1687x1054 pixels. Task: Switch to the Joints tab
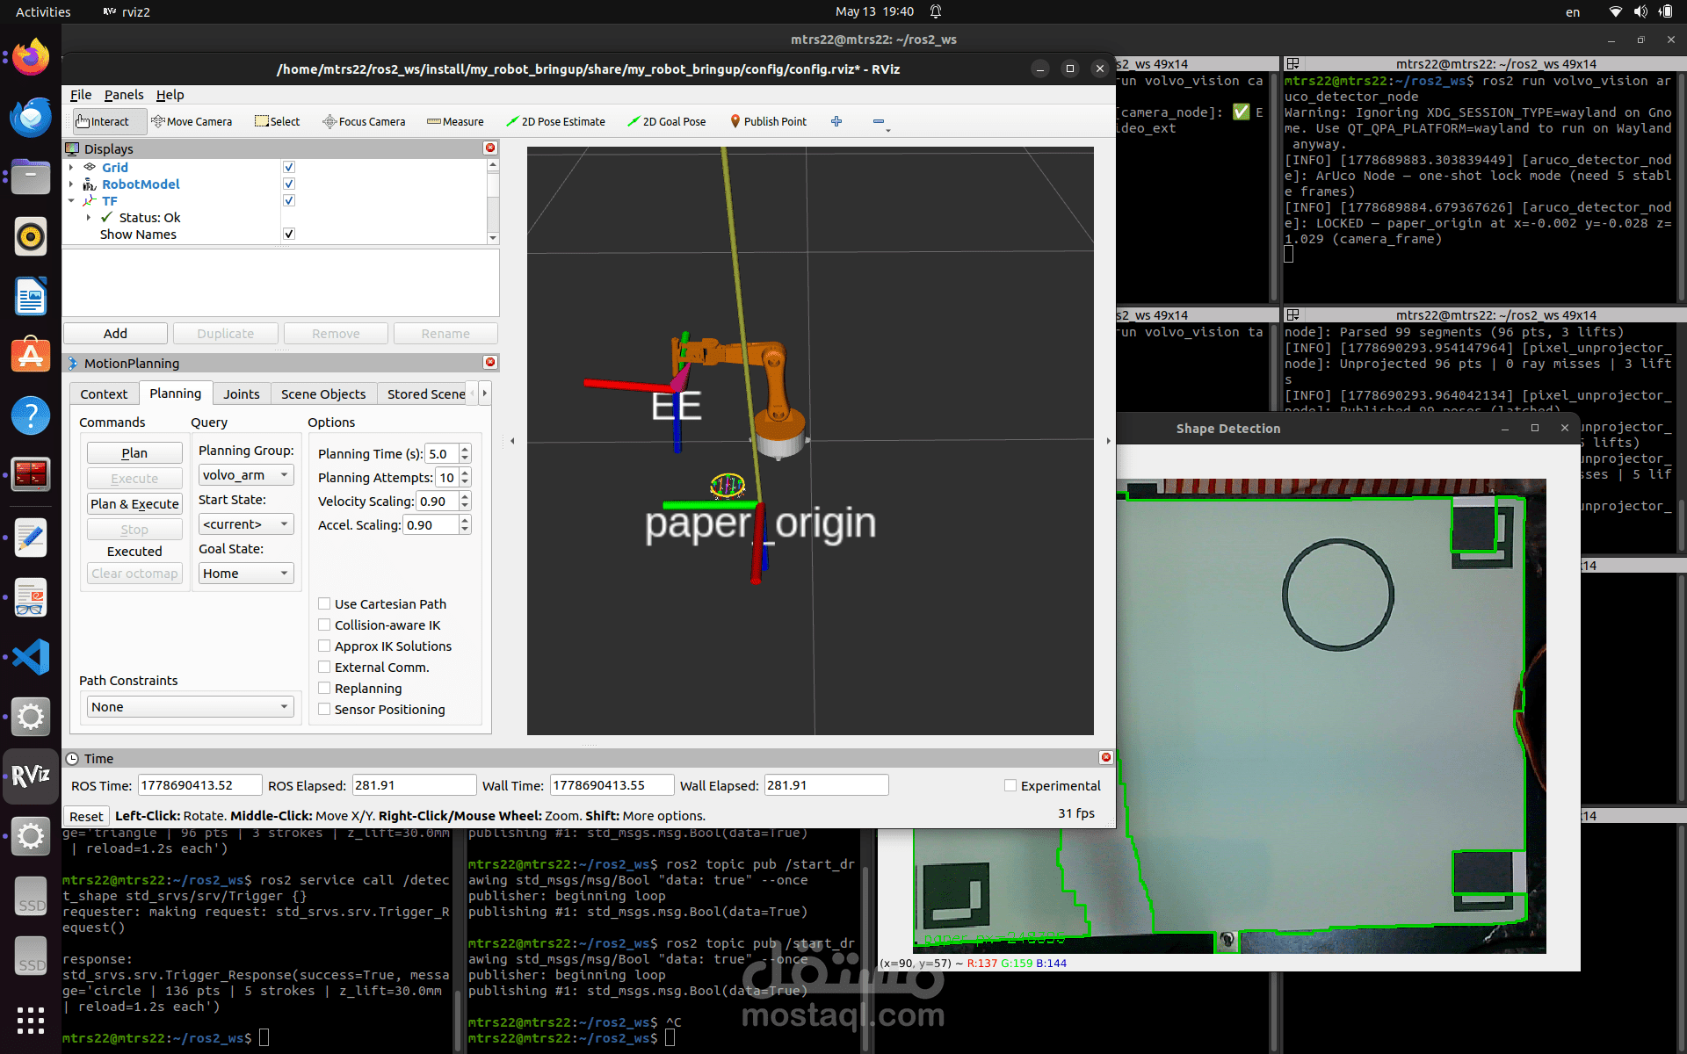(241, 393)
